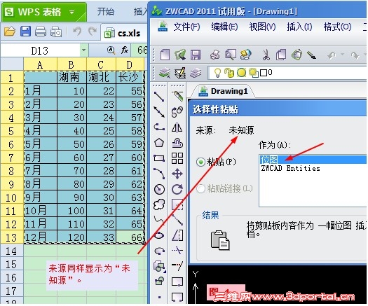368x306 pixels.
Task: Select the Arc draw tool
Action: click(159, 173)
